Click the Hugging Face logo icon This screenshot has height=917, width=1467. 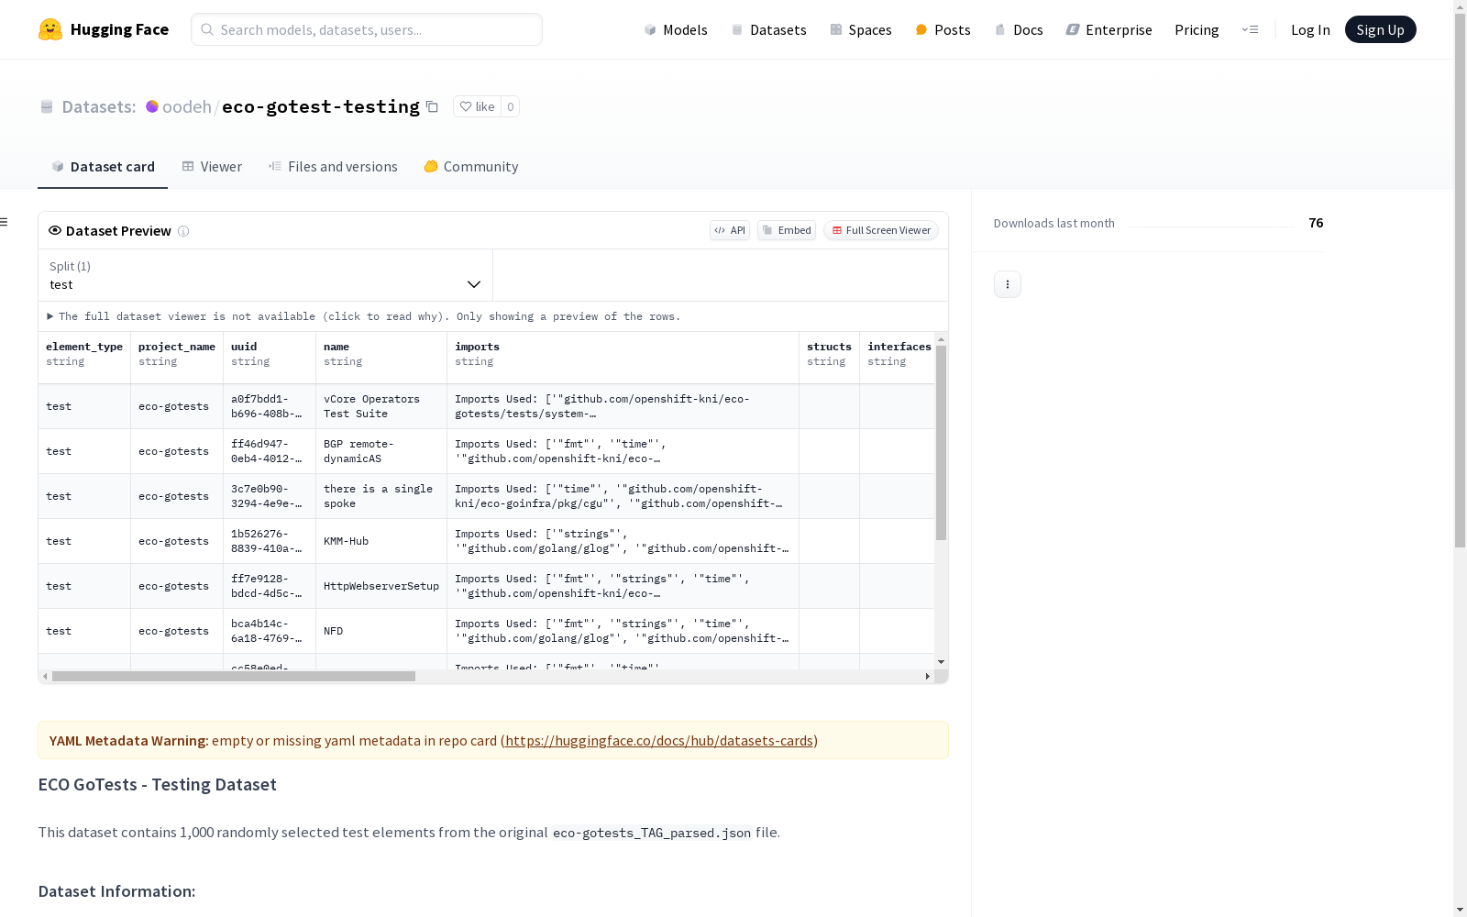point(50,29)
